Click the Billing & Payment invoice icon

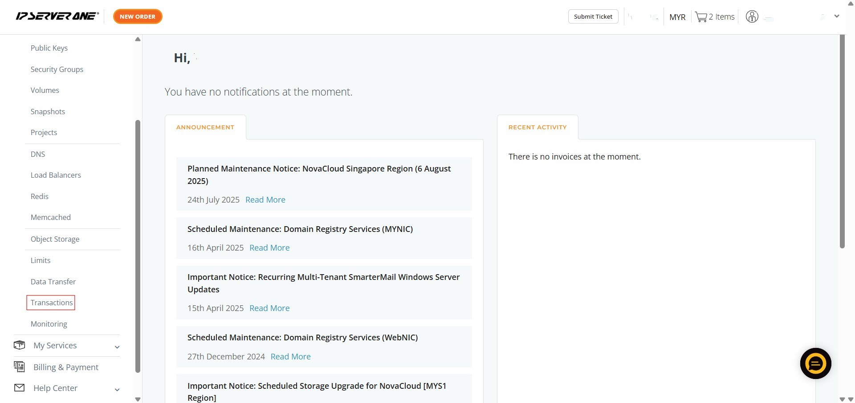pyautogui.click(x=19, y=367)
